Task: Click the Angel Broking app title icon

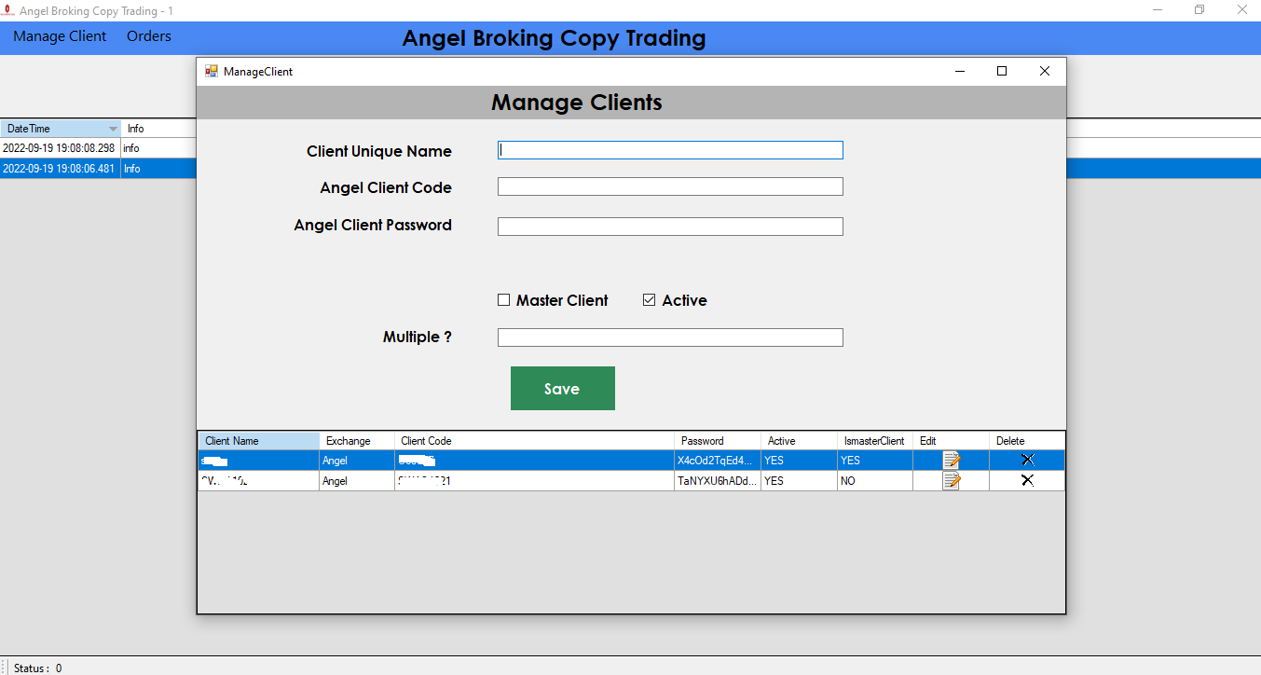Action: 7,11
